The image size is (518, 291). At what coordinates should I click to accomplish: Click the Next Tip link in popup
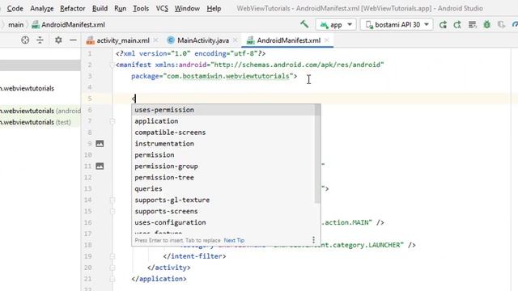(x=234, y=240)
